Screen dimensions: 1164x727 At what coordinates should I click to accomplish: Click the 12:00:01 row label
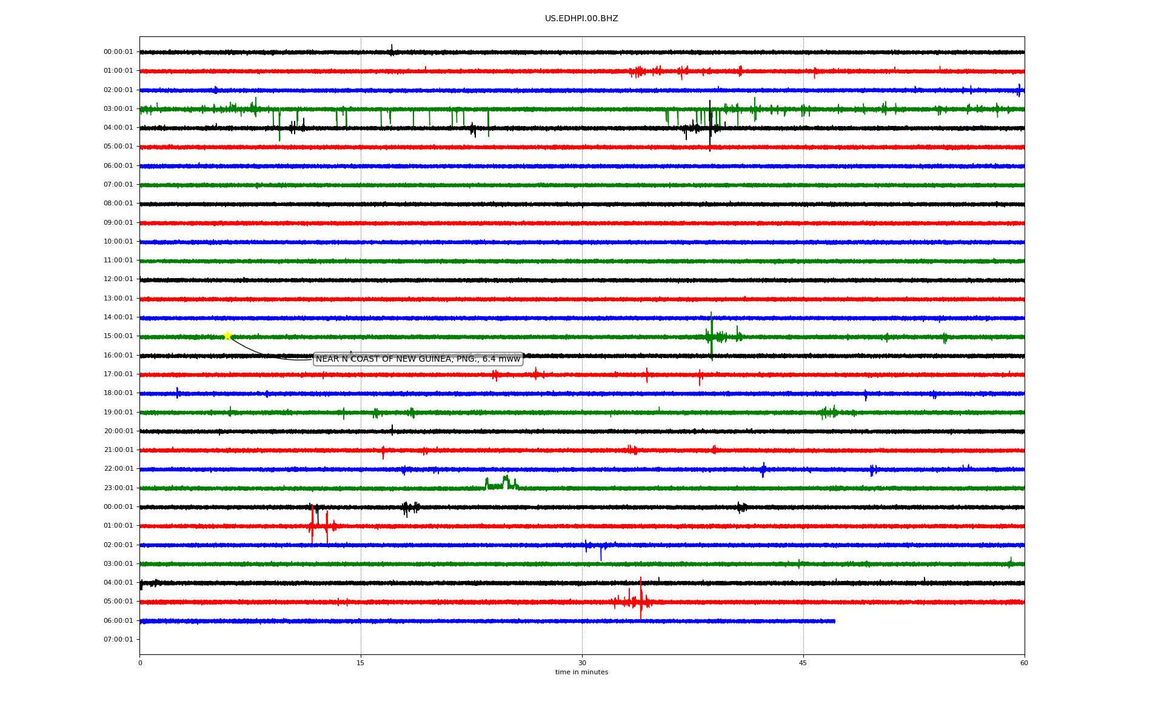point(118,279)
